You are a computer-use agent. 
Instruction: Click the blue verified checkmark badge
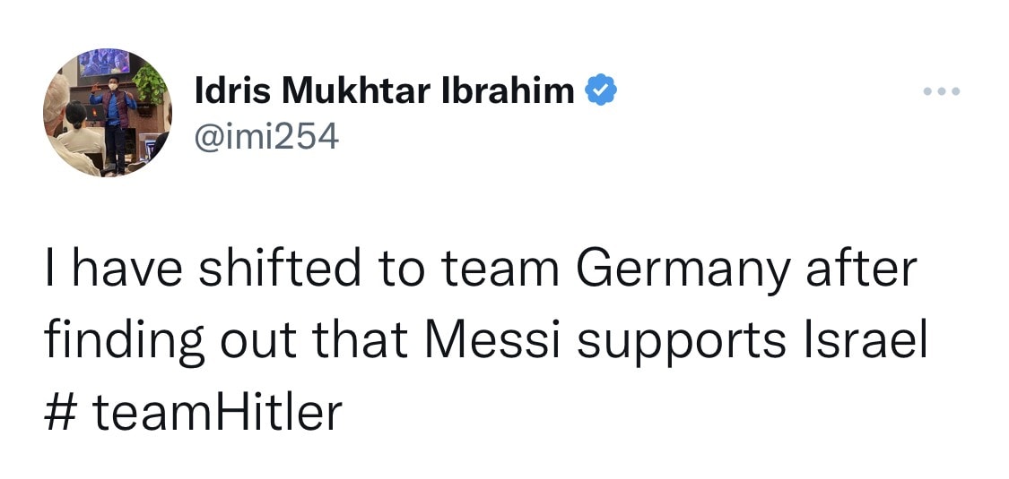pyautogui.click(x=600, y=90)
